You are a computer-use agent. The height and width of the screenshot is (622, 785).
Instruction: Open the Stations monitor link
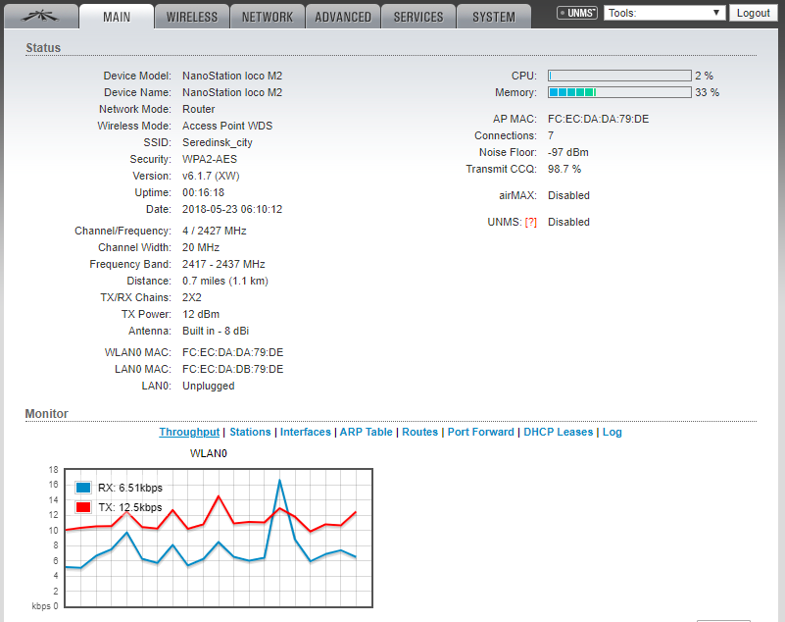click(250, 432)
